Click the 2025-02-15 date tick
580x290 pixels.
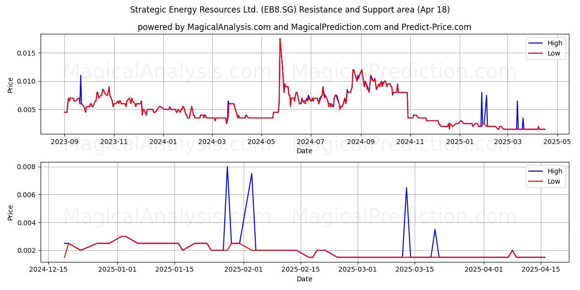click(301, 270)
